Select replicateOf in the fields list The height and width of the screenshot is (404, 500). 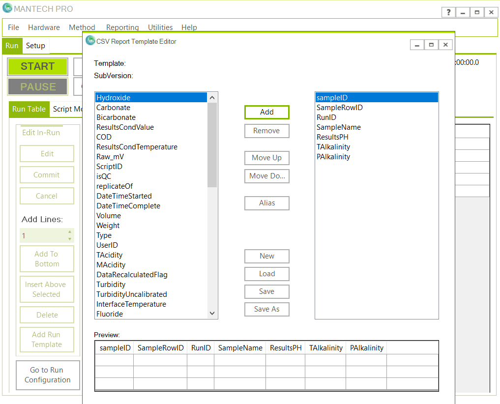[x=151, y=186]
